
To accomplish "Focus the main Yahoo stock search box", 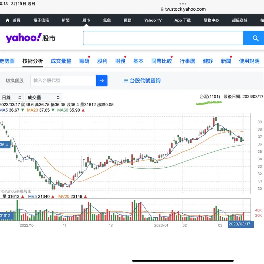I will pyautogui.click(x=163, y=38).
